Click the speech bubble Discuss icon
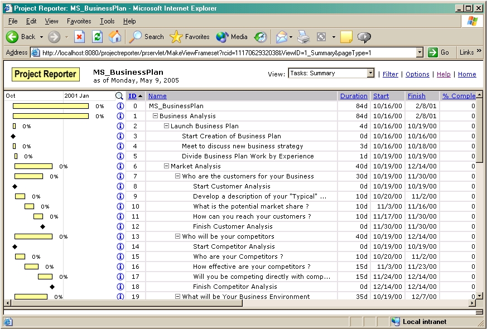 coord(364,37)
